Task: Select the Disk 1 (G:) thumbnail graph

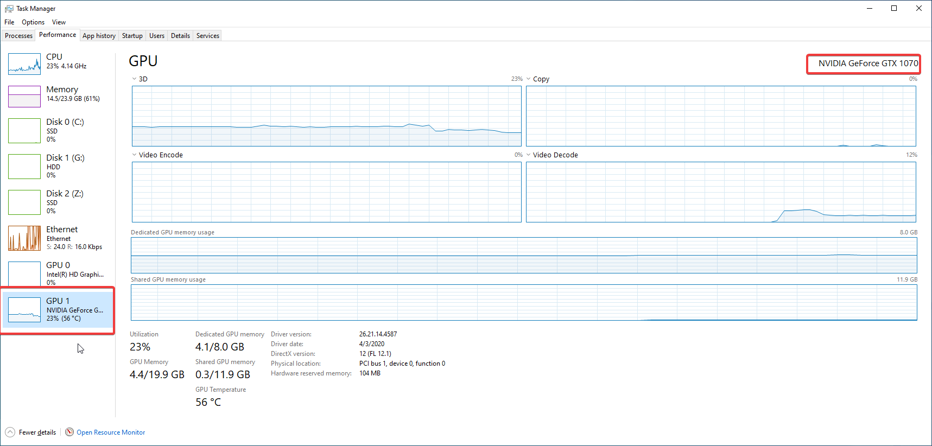Action: [24, 167]
